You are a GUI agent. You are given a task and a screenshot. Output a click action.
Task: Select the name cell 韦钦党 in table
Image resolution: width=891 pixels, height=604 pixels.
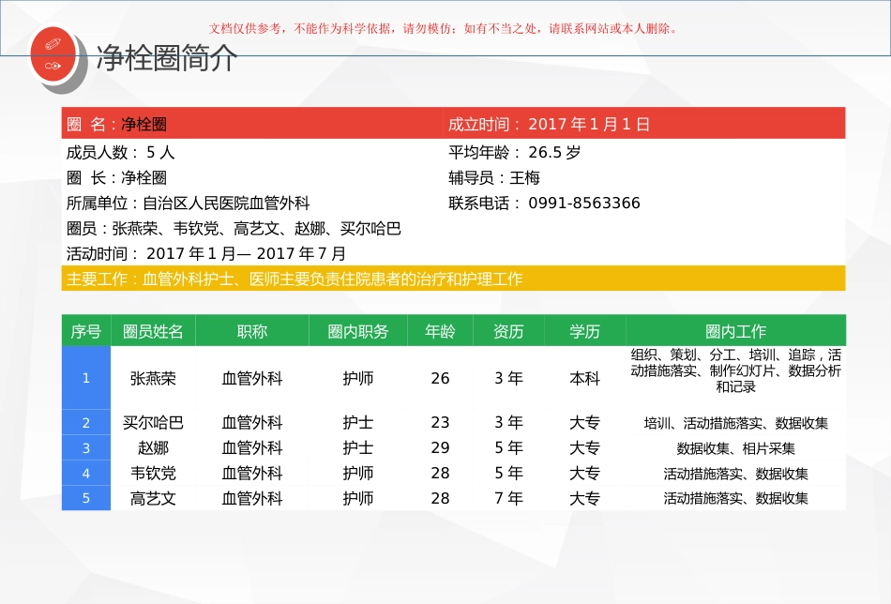[x=153, y=473]
